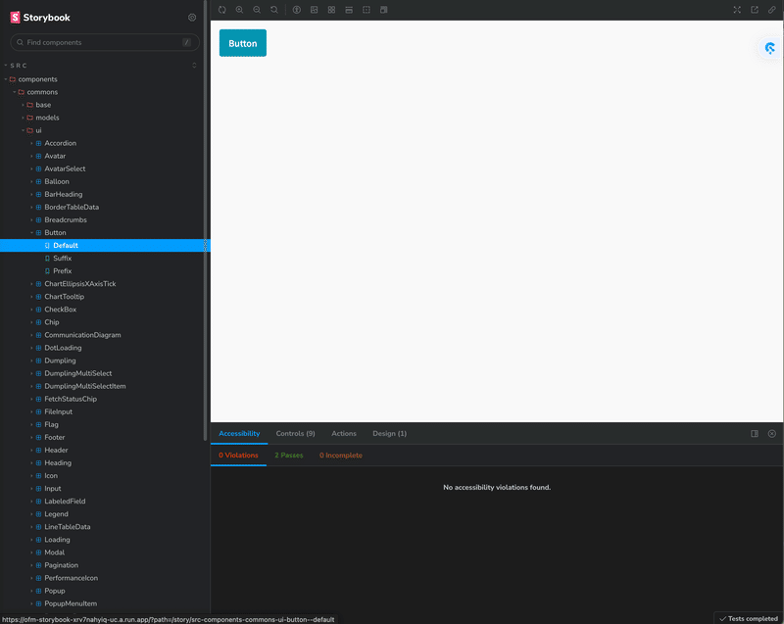Open the viewport size selector
784x624 pixels.
[349, 10]
